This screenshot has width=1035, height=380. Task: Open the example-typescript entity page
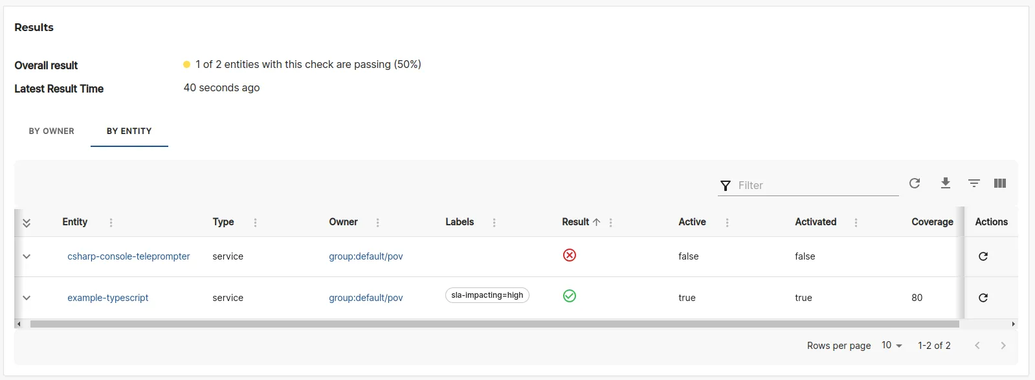(107, 298)
